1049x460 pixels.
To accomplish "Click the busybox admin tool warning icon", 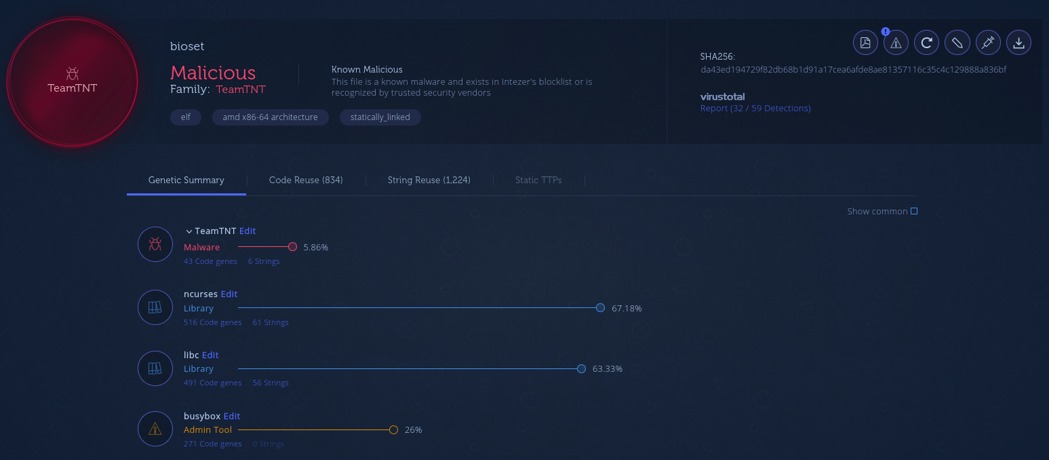I will (155, 429).
